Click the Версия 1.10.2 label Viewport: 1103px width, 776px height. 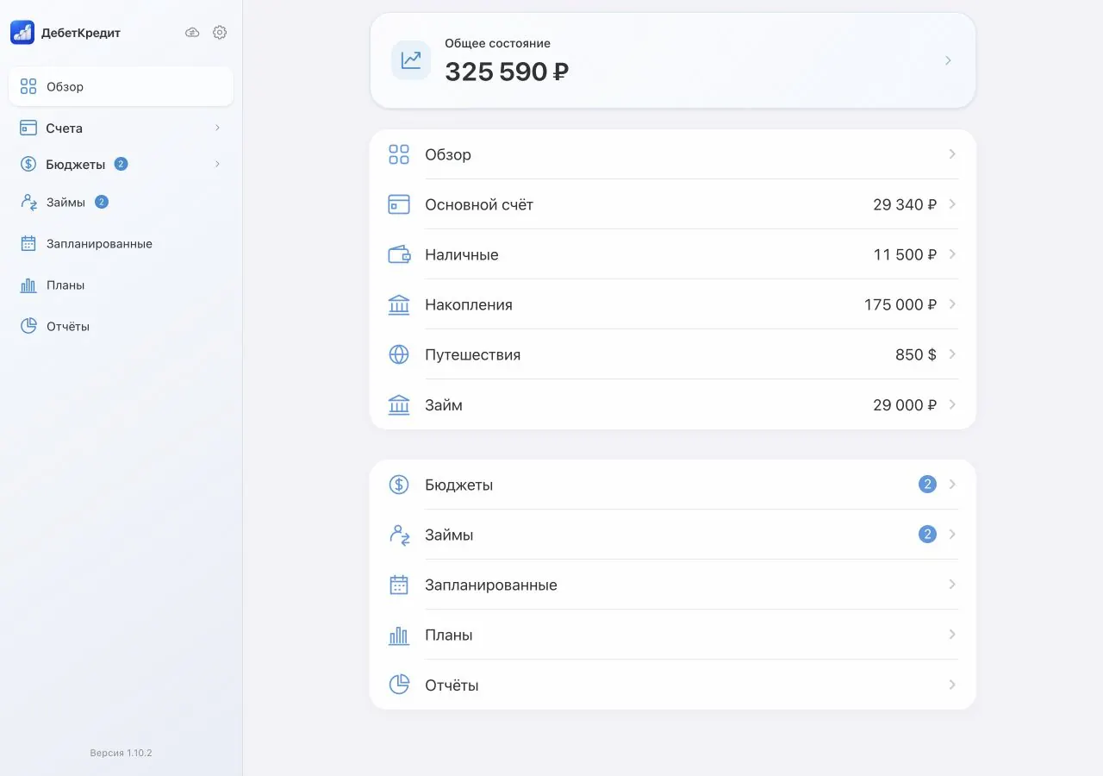tap(121, 753)
